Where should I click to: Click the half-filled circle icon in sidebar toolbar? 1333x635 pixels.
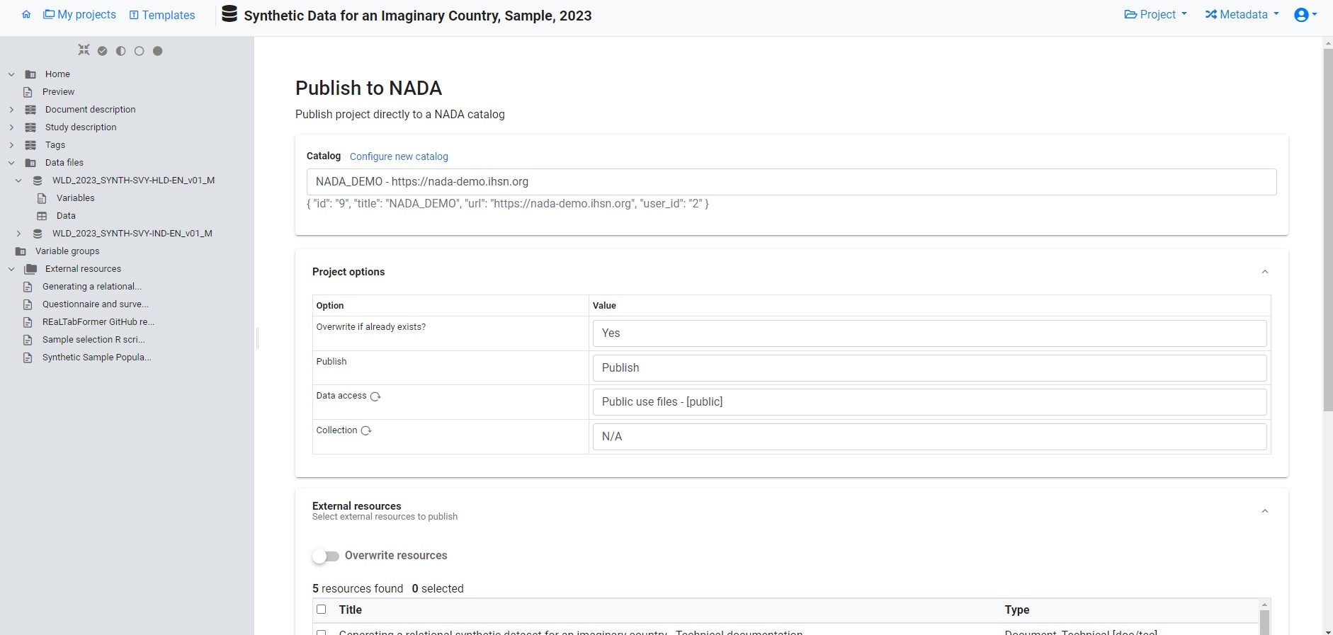point(121,51)
